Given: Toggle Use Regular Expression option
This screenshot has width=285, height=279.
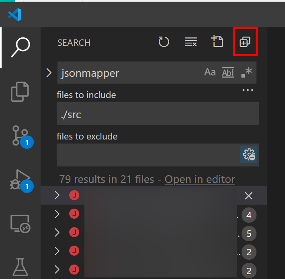Looking at the screenshot, I should (x=246, y=72).
